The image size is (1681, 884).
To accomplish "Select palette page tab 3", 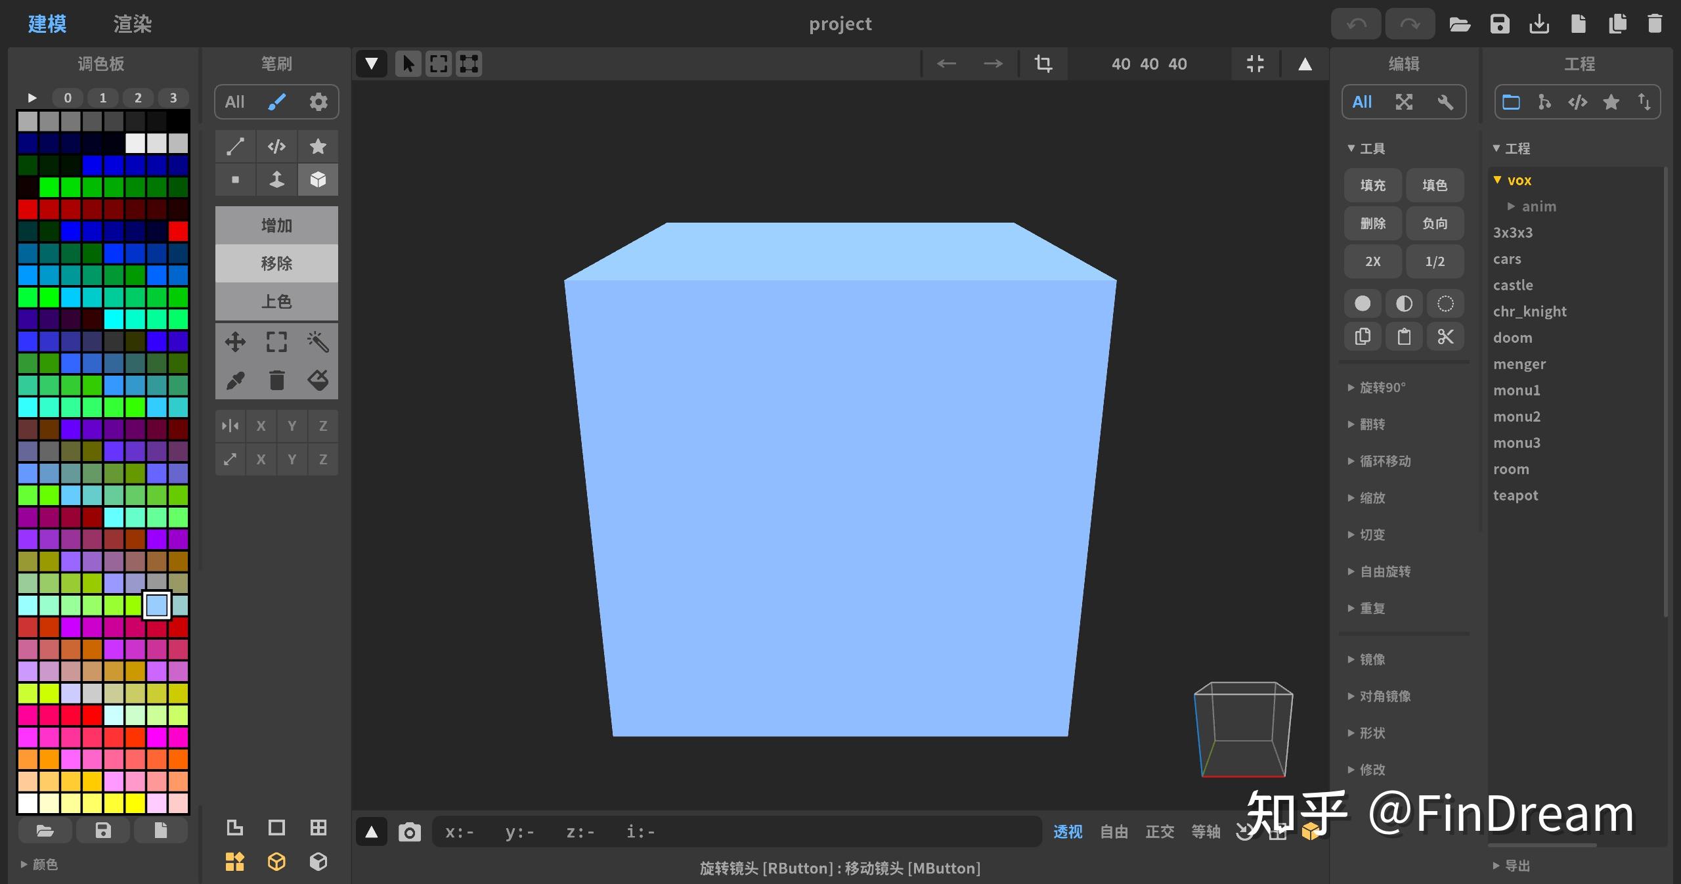I will tap(173, 98).
